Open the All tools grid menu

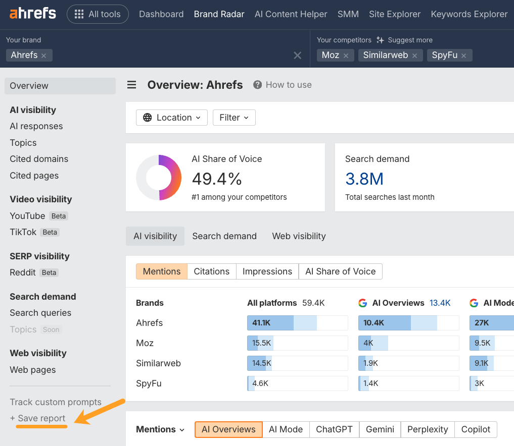click(x=98, y=14)
